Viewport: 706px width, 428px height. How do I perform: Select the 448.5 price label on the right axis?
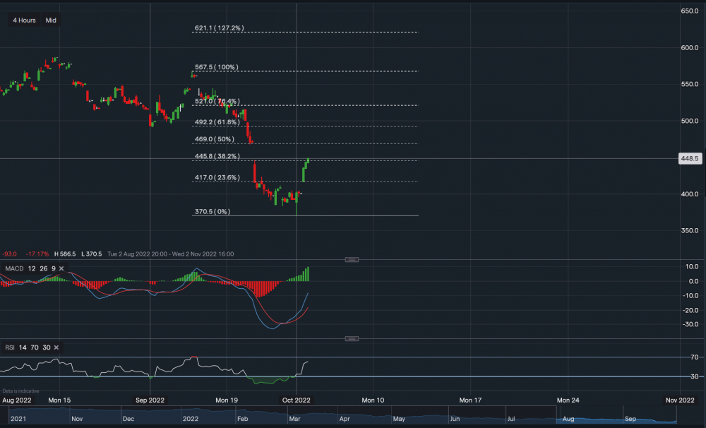(x=689, y=159)
